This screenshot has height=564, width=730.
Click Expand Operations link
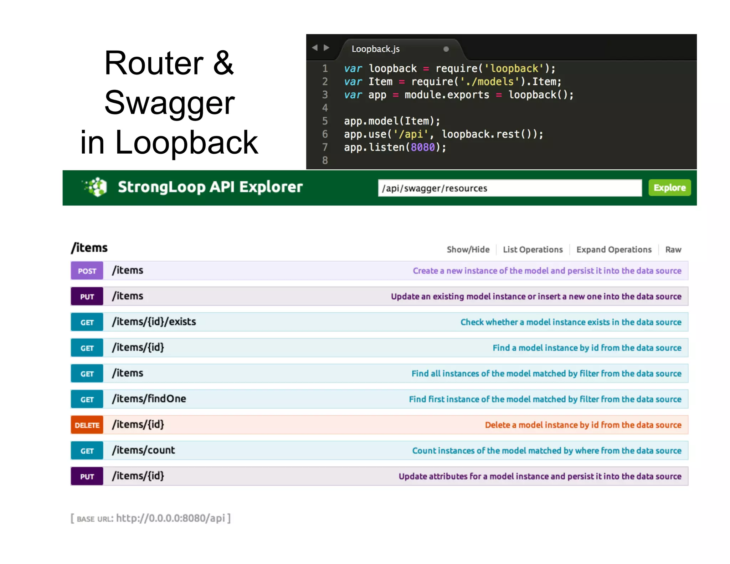[614, 250]
